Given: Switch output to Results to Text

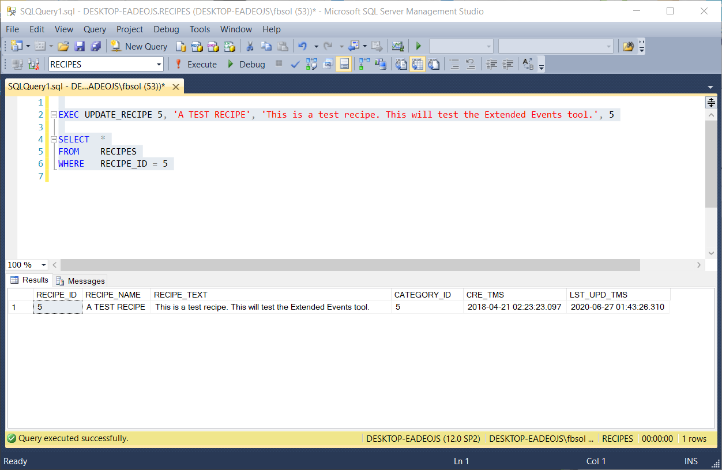Looking at the screenshot, I should [x=401, y=64].
